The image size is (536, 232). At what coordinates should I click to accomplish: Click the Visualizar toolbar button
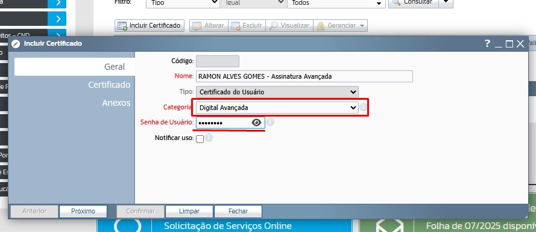coord(289,26)
